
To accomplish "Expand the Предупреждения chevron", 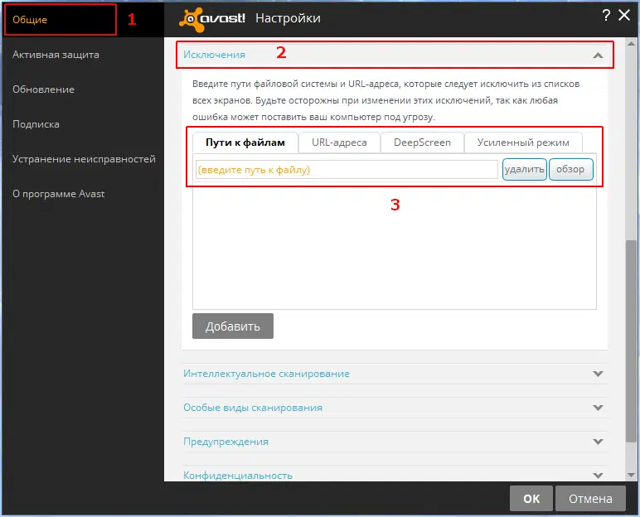I will [x=598, y=442].
